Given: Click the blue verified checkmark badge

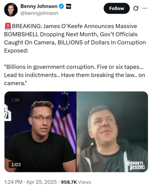Looking at the screenshot, I should (x=61, y=6).
